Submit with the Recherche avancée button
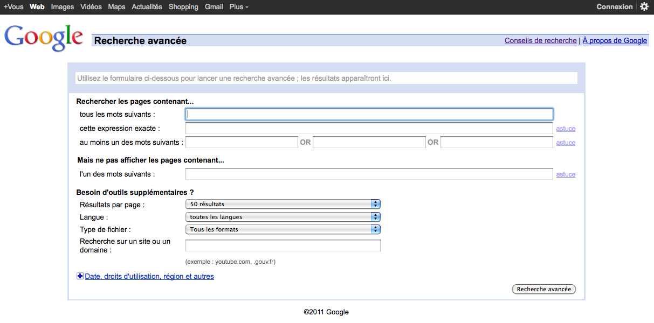 [x=544, y=289]
